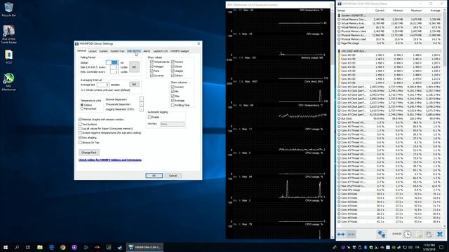
Task: Click the Disk S.M.A.R.T. cycles input field
Action: (x=114, y=67)
